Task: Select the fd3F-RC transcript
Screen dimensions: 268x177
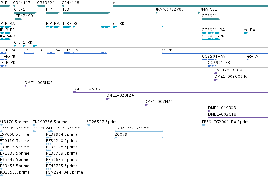Action: [86, 27]
